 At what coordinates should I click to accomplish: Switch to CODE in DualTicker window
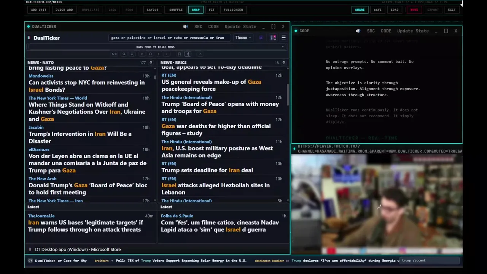[213, 27]
